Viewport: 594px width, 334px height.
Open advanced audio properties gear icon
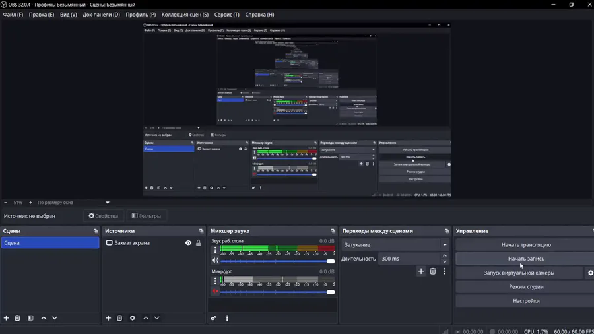click(214, 318)
